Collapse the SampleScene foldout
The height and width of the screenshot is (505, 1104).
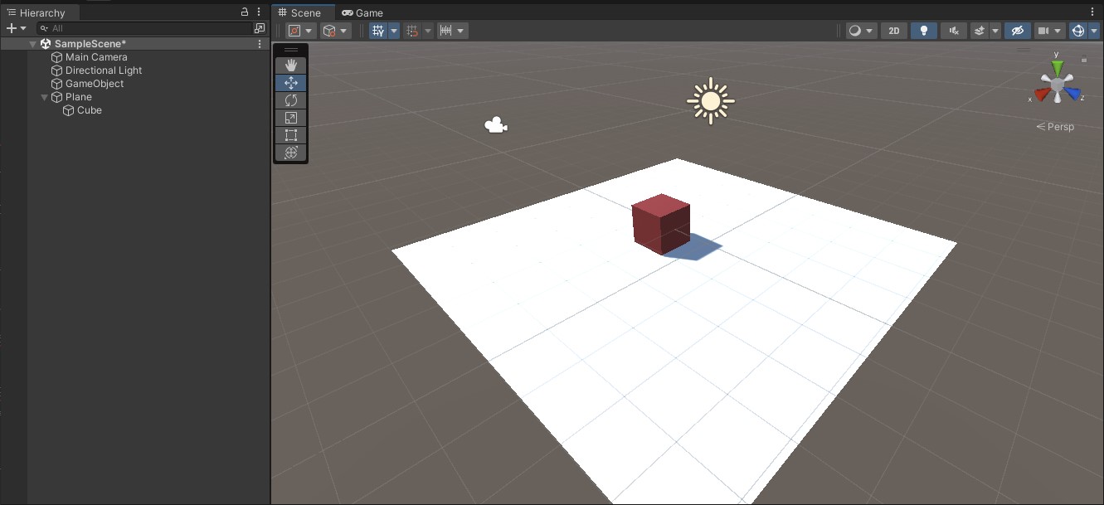32,44
